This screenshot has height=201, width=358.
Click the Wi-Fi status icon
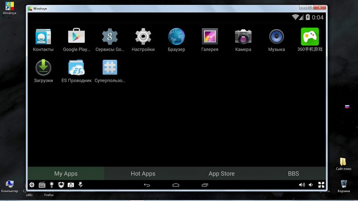(x=295, y=17)
